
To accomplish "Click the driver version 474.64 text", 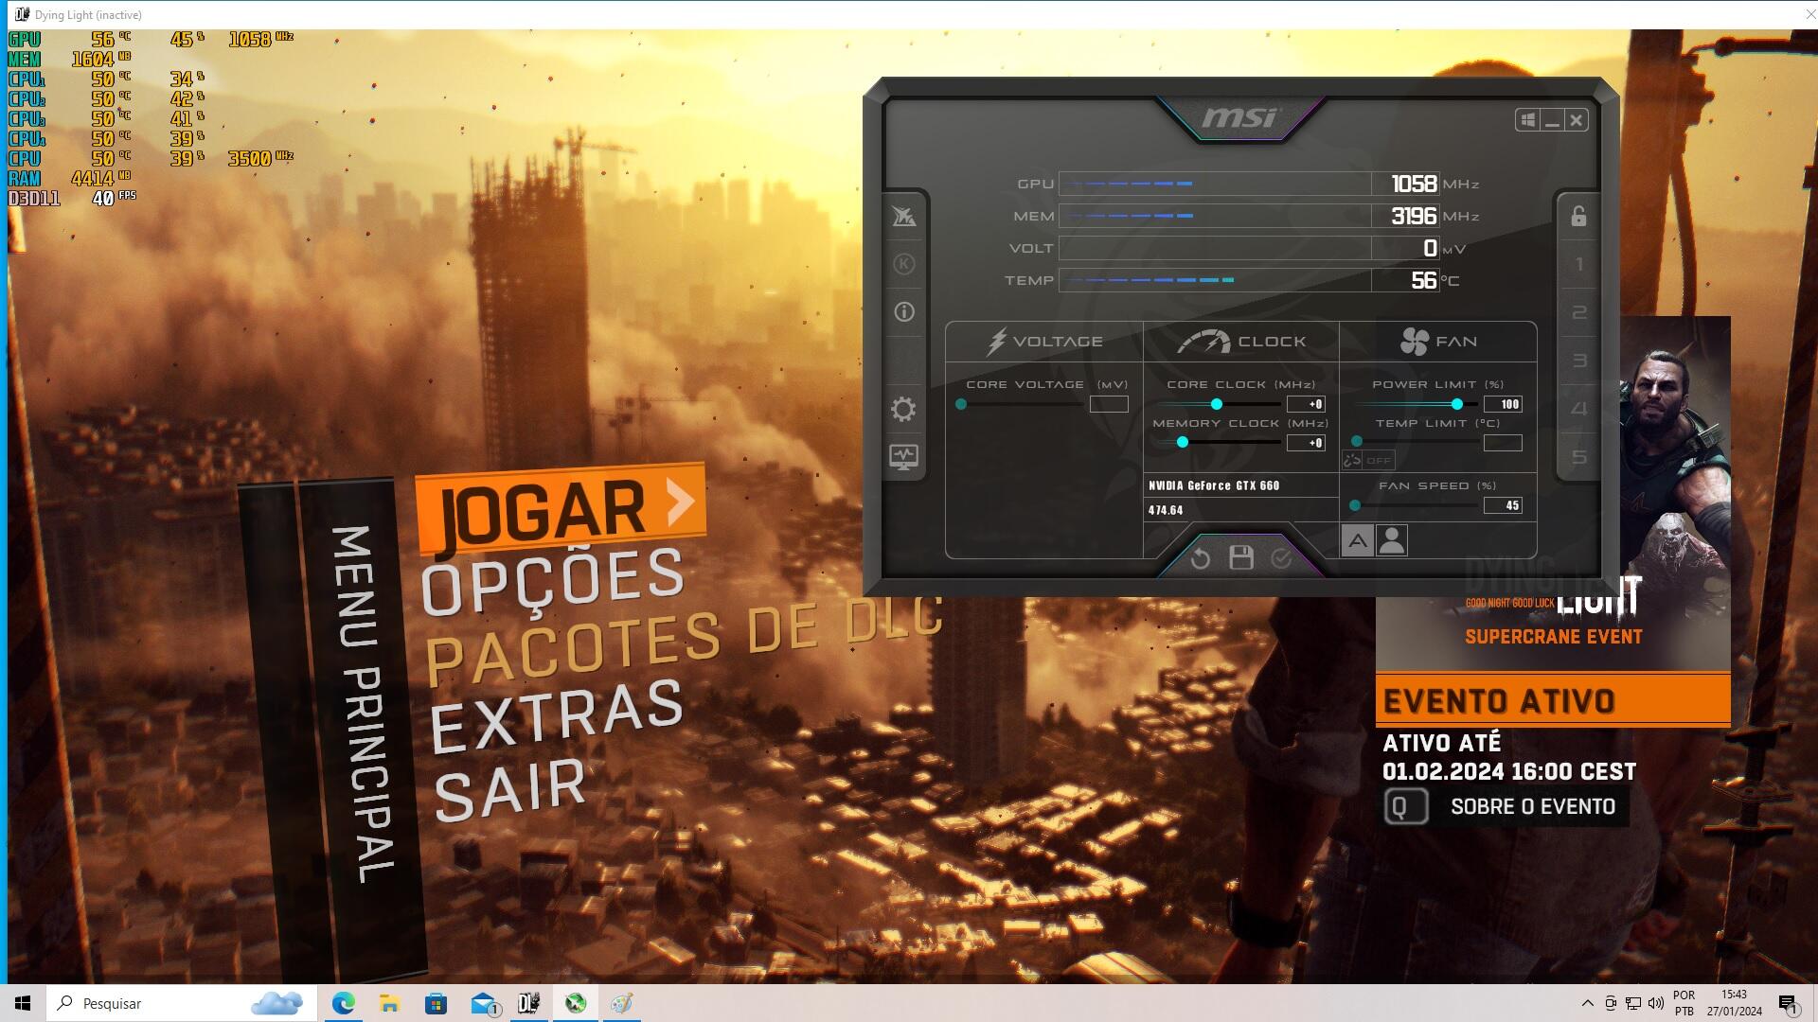I will tap(1166, 510).
